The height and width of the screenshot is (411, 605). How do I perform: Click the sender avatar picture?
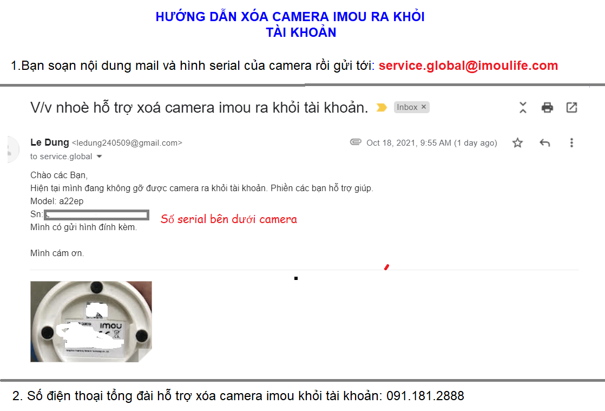[12, 149]
